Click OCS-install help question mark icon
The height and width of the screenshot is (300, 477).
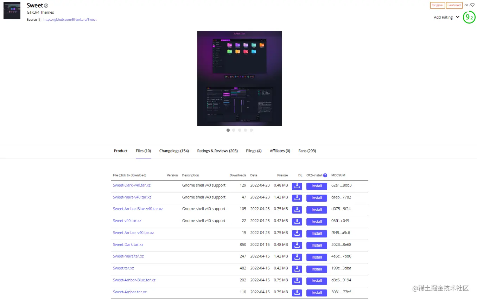[x=325, y=175]
